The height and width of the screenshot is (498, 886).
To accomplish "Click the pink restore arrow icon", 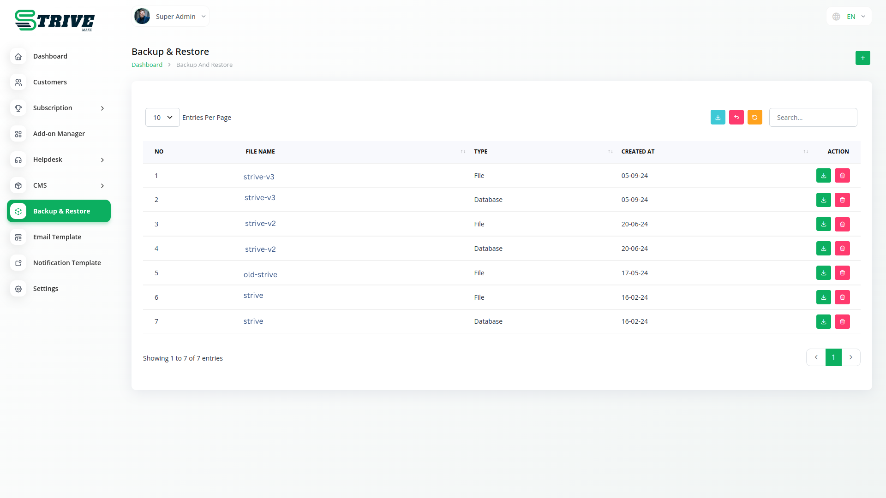I will click(x=736, y=118).
